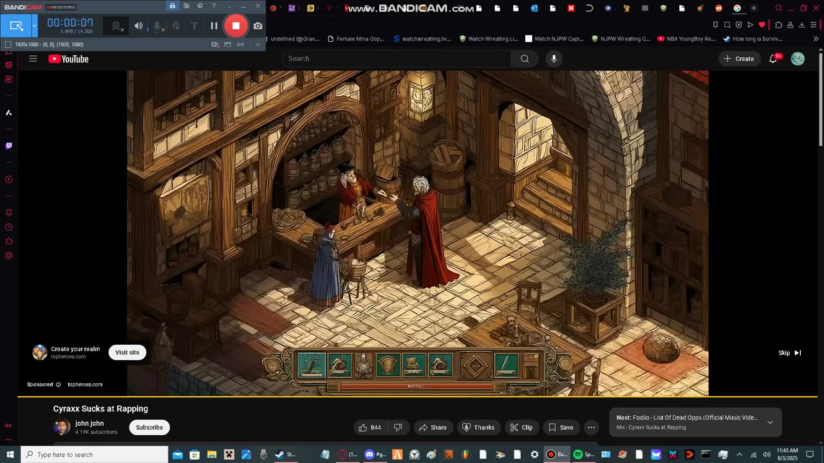Screen dimensions: 824x463
Task: Open a new browser tab with plus
Action: (x=754, y=8)
